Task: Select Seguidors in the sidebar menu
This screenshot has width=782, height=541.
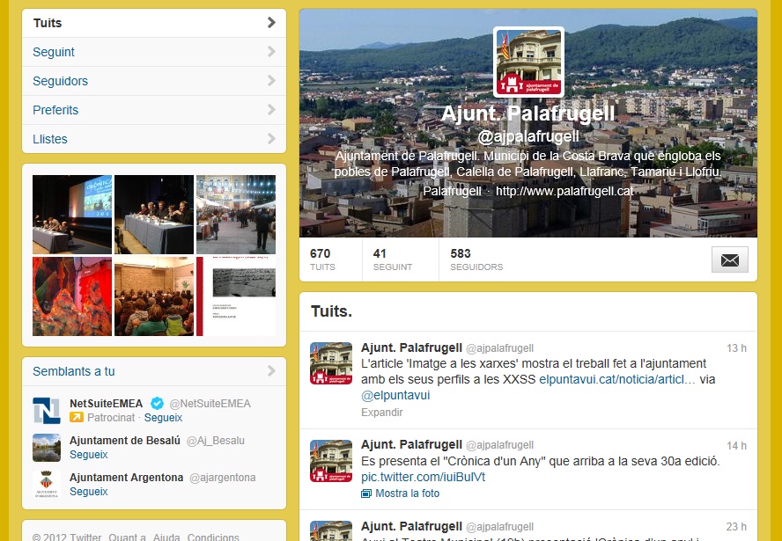Action: [x=154, y=81]
